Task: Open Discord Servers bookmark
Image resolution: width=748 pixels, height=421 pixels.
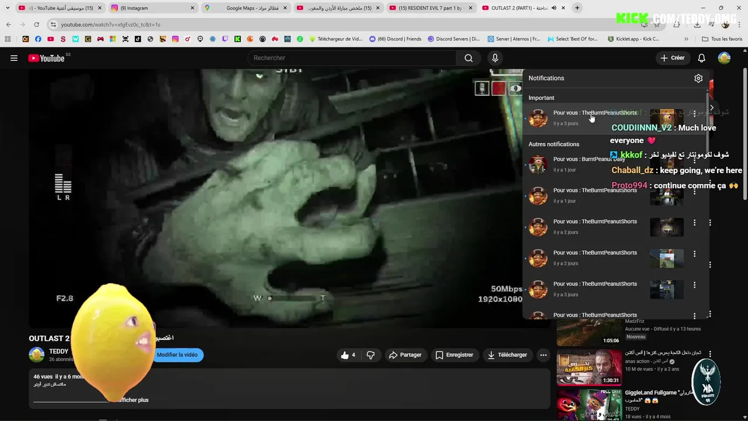Action: tap(453, 39)
